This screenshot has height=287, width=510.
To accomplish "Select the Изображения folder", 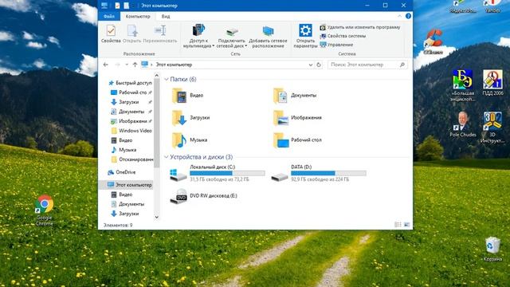I will (297, 118).
